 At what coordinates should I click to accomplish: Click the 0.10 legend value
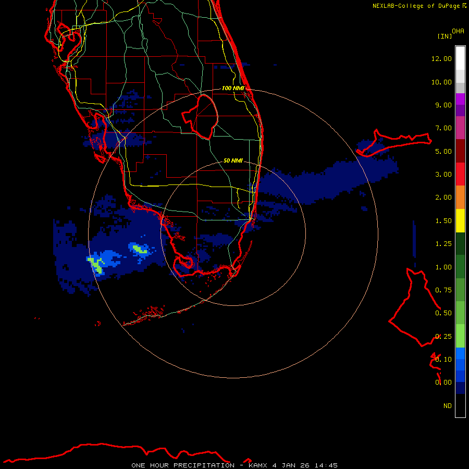tap(443, 360)
